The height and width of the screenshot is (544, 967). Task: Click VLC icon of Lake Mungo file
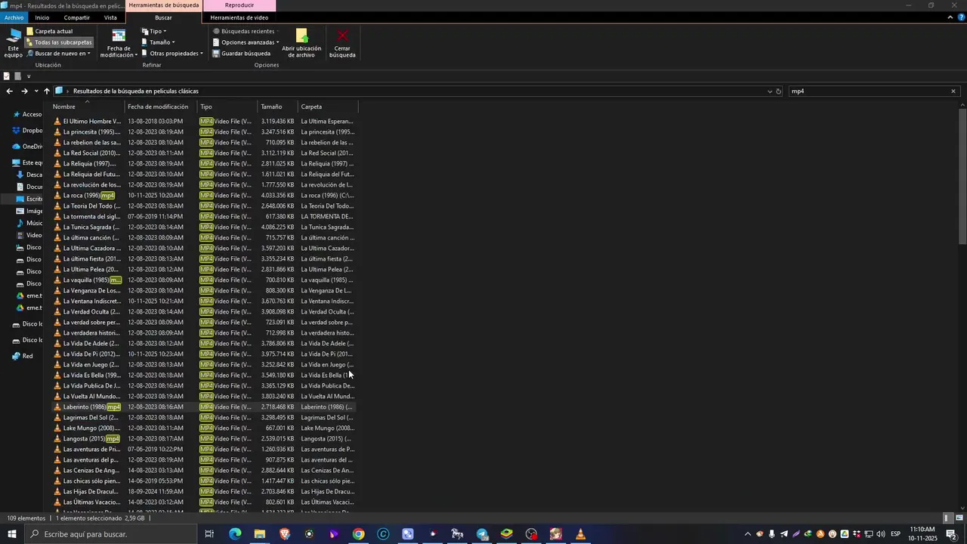pyautogui.click(x=57, y=428)
